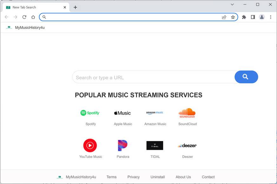
Task: Open the Apple Music logo shortcut
Action: tap(122, 113)
